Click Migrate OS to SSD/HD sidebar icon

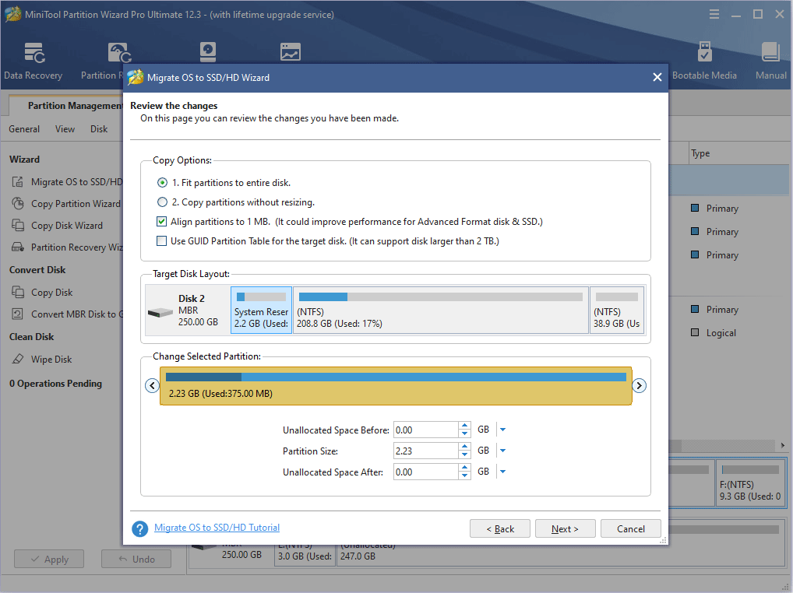click(18, 182)
